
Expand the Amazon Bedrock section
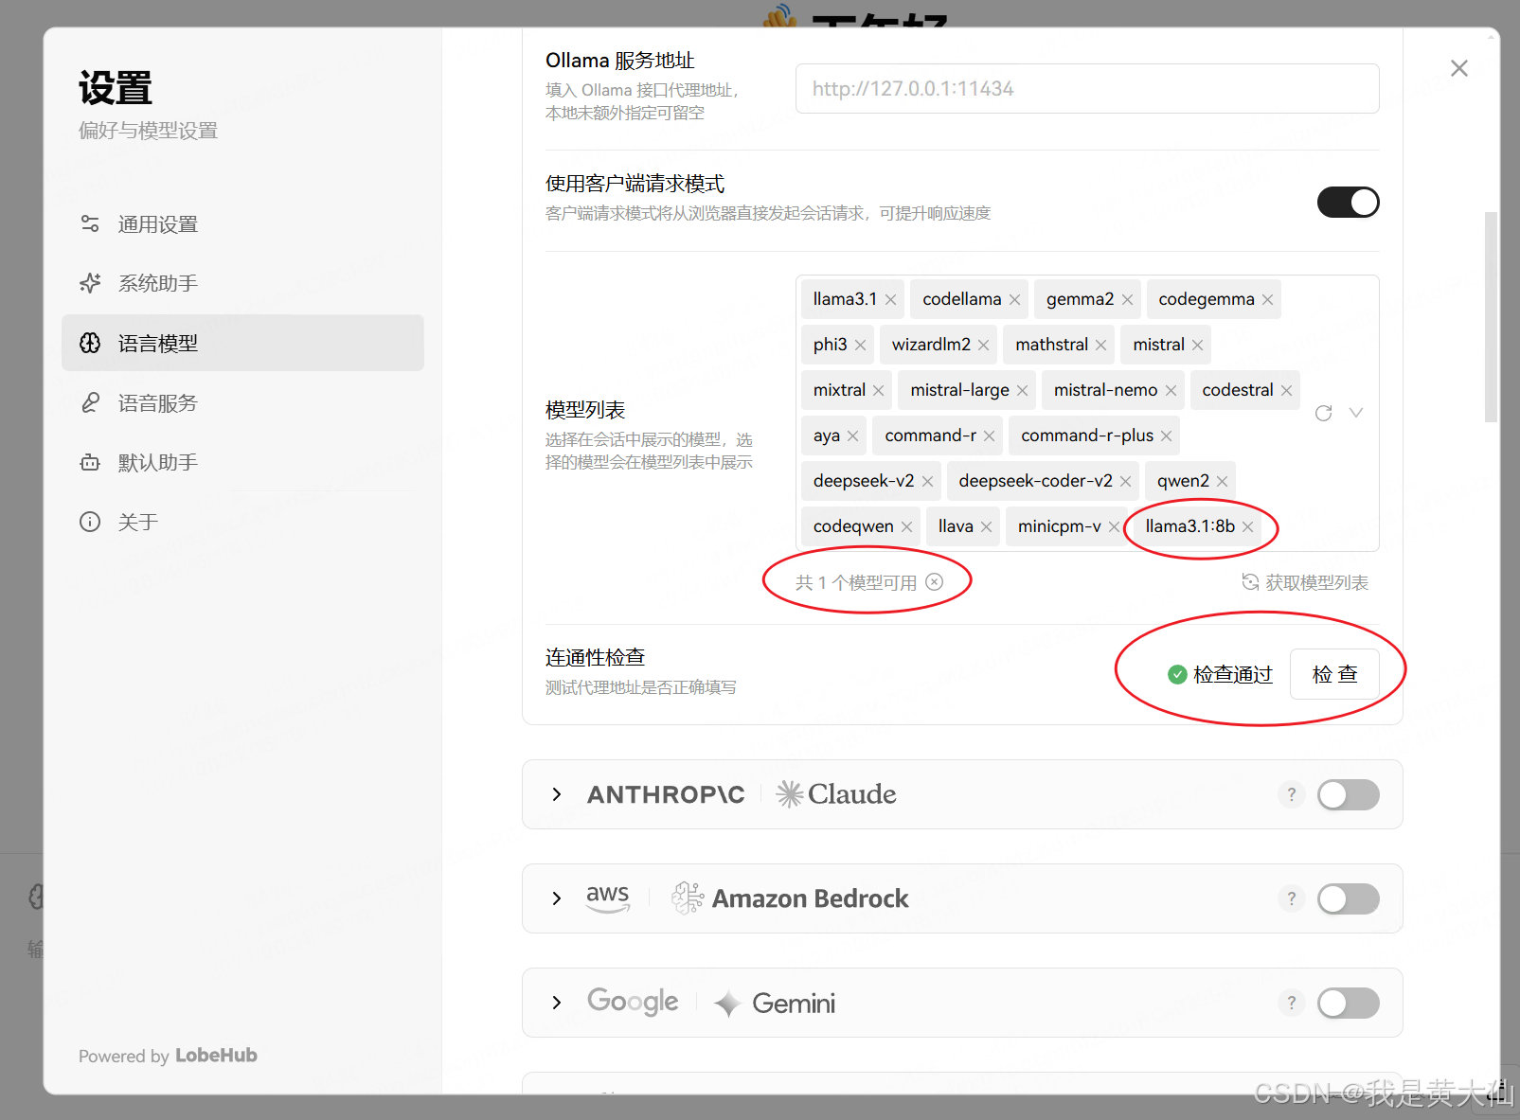(557, 898)
